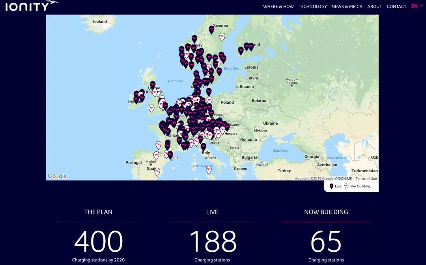The image size is (426, 265).
Task: Click the Google logo on the map
Action: [57, 176]
